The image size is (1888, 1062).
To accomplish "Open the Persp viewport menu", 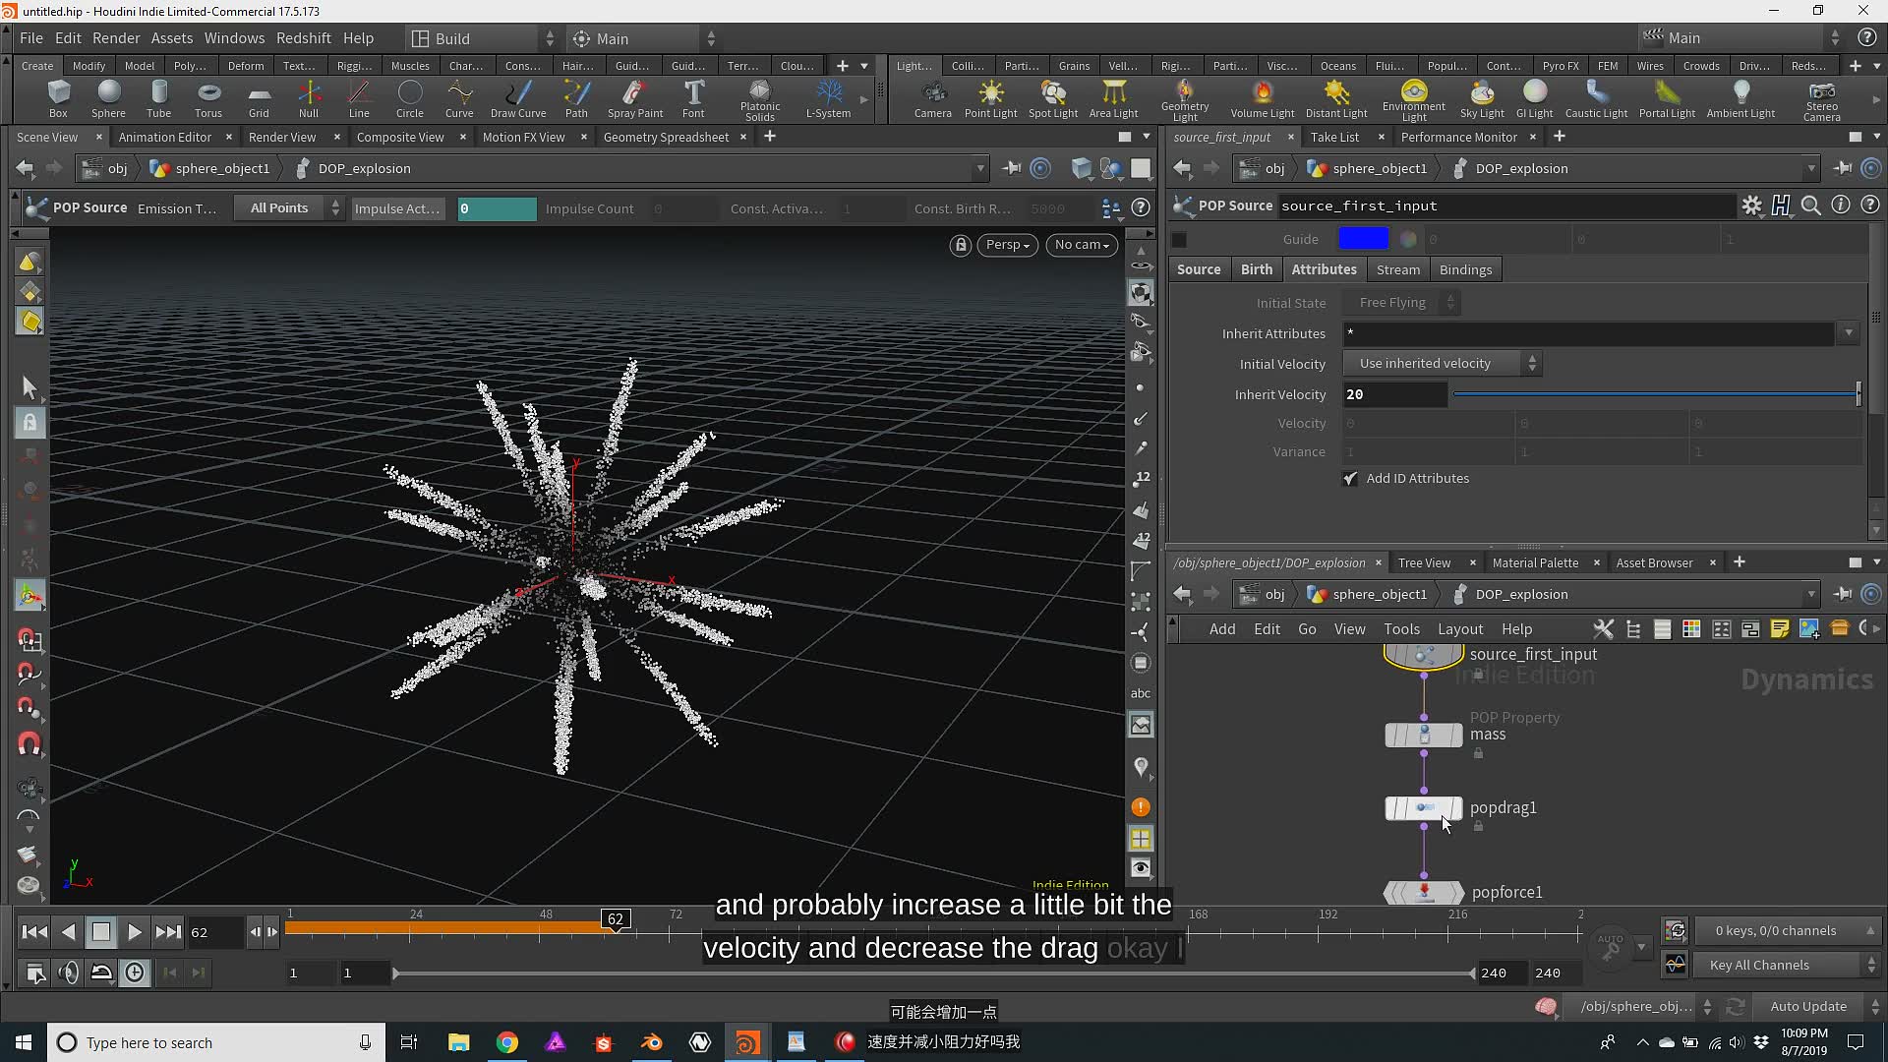I will point(1007,245).
